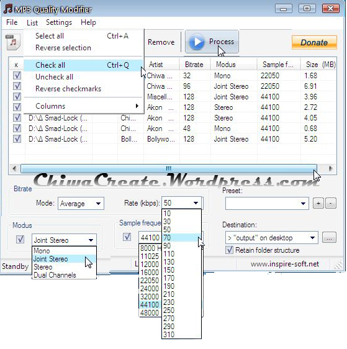This screenshot has width=347, height=349.
Task: Sort by Size (MB) column header
Action: (318, 65)
